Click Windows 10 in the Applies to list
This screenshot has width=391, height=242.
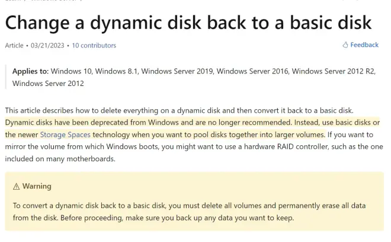[71, 71]
